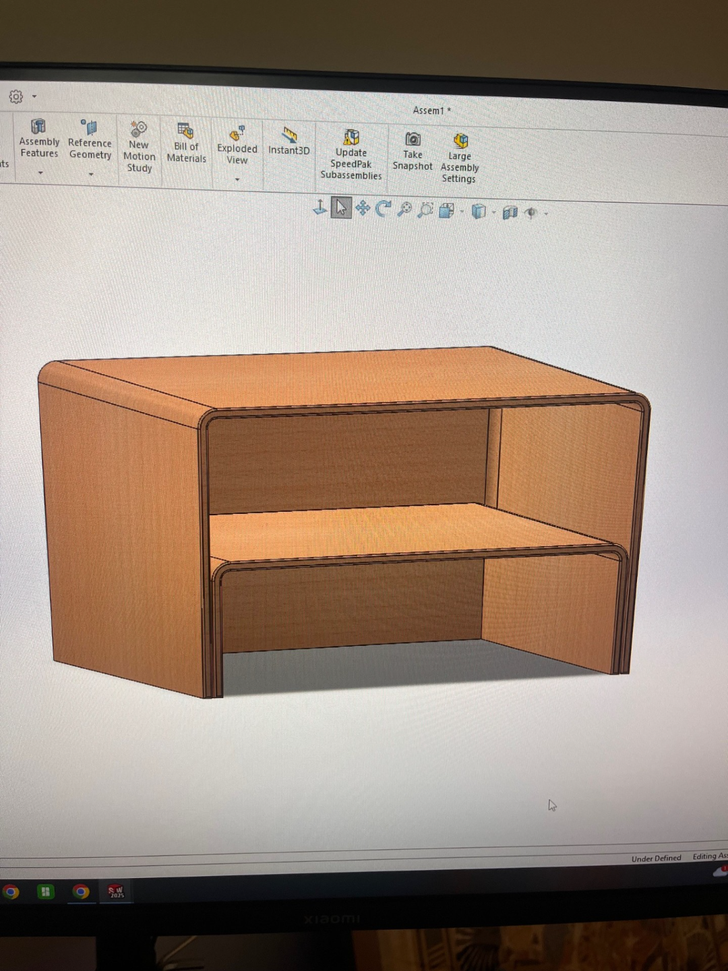Expand the Assembly Features dropdown arrow
This screenshot has width=728, height=971.
40,173
